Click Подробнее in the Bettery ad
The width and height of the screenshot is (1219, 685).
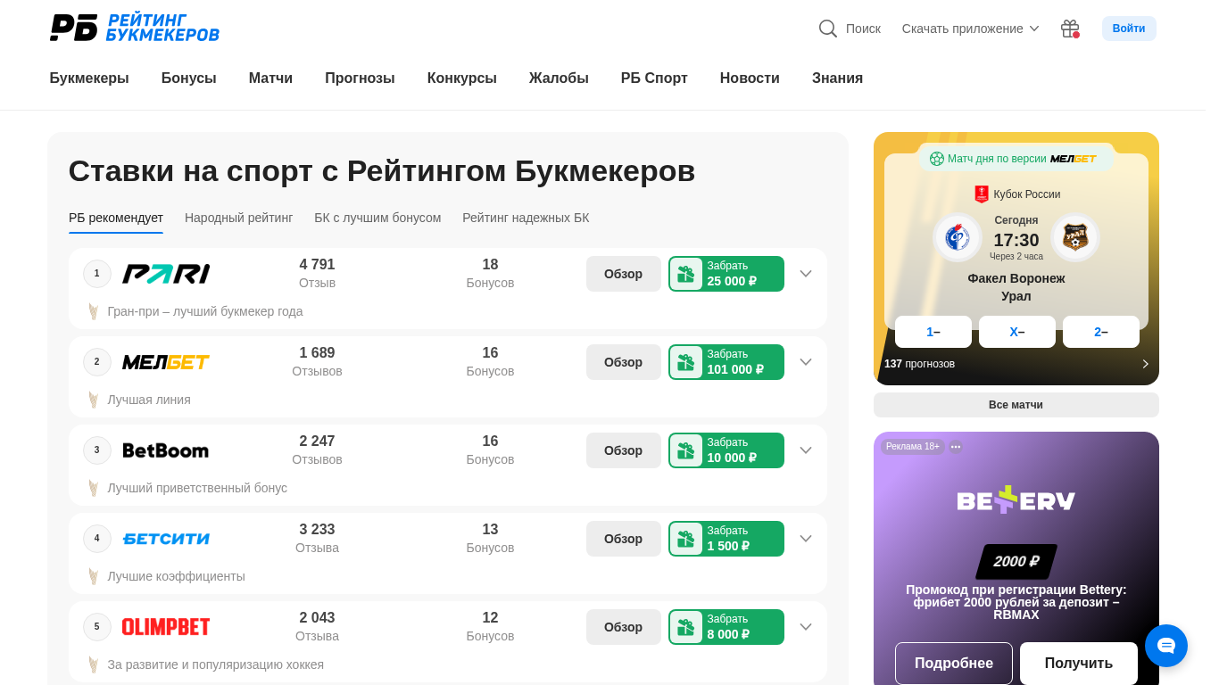[x=954, y=664]
